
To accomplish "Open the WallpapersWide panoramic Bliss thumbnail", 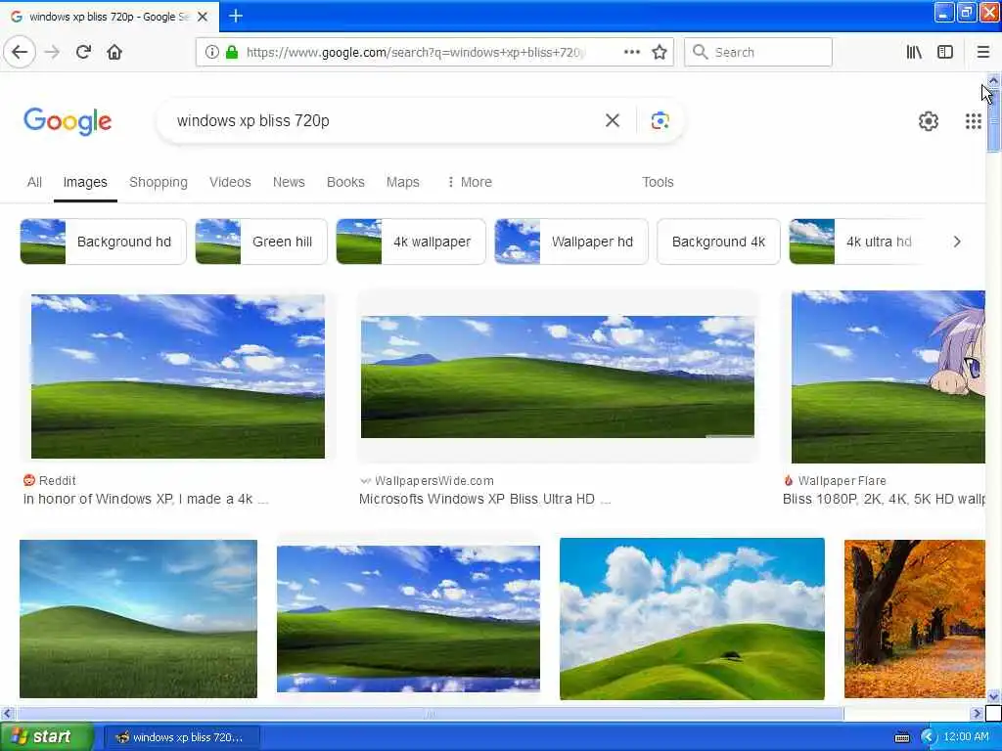I will point(557,376).
